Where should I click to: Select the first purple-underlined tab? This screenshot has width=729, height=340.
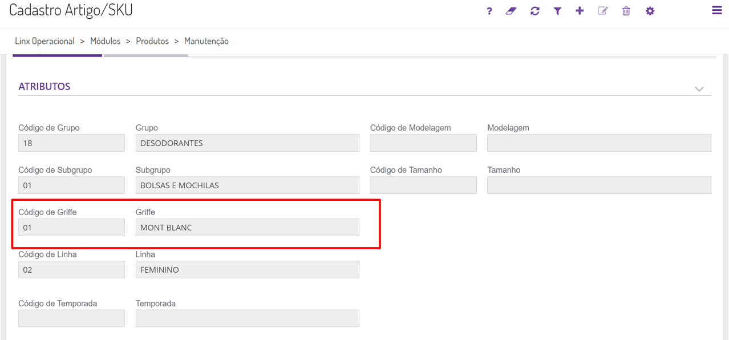(x=57, y=55)
